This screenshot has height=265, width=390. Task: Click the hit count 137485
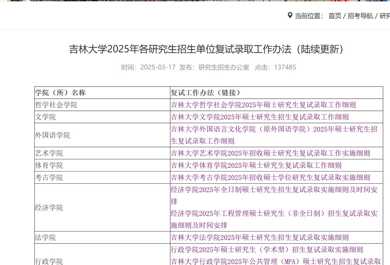(285, 67)
